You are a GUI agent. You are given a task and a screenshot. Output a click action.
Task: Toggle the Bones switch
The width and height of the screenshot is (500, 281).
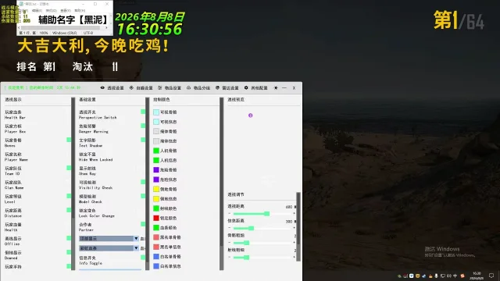[x=69, y=140]
